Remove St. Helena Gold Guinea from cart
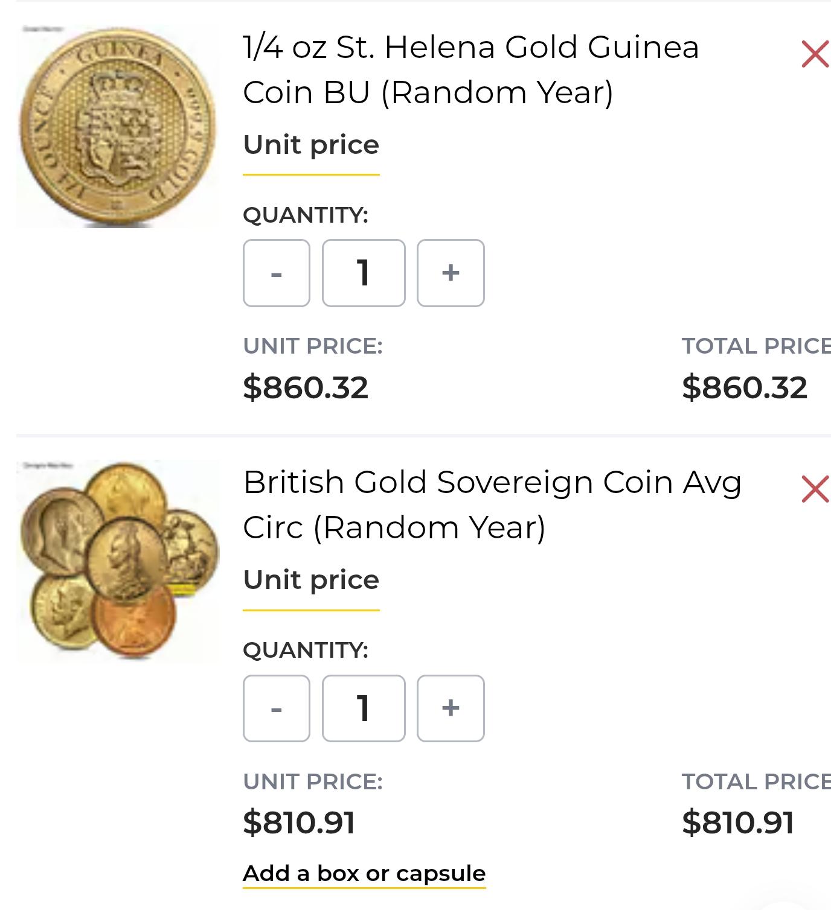Image resolution: width=831 pixels, height=910 pixels. click(x=814, y=54)
